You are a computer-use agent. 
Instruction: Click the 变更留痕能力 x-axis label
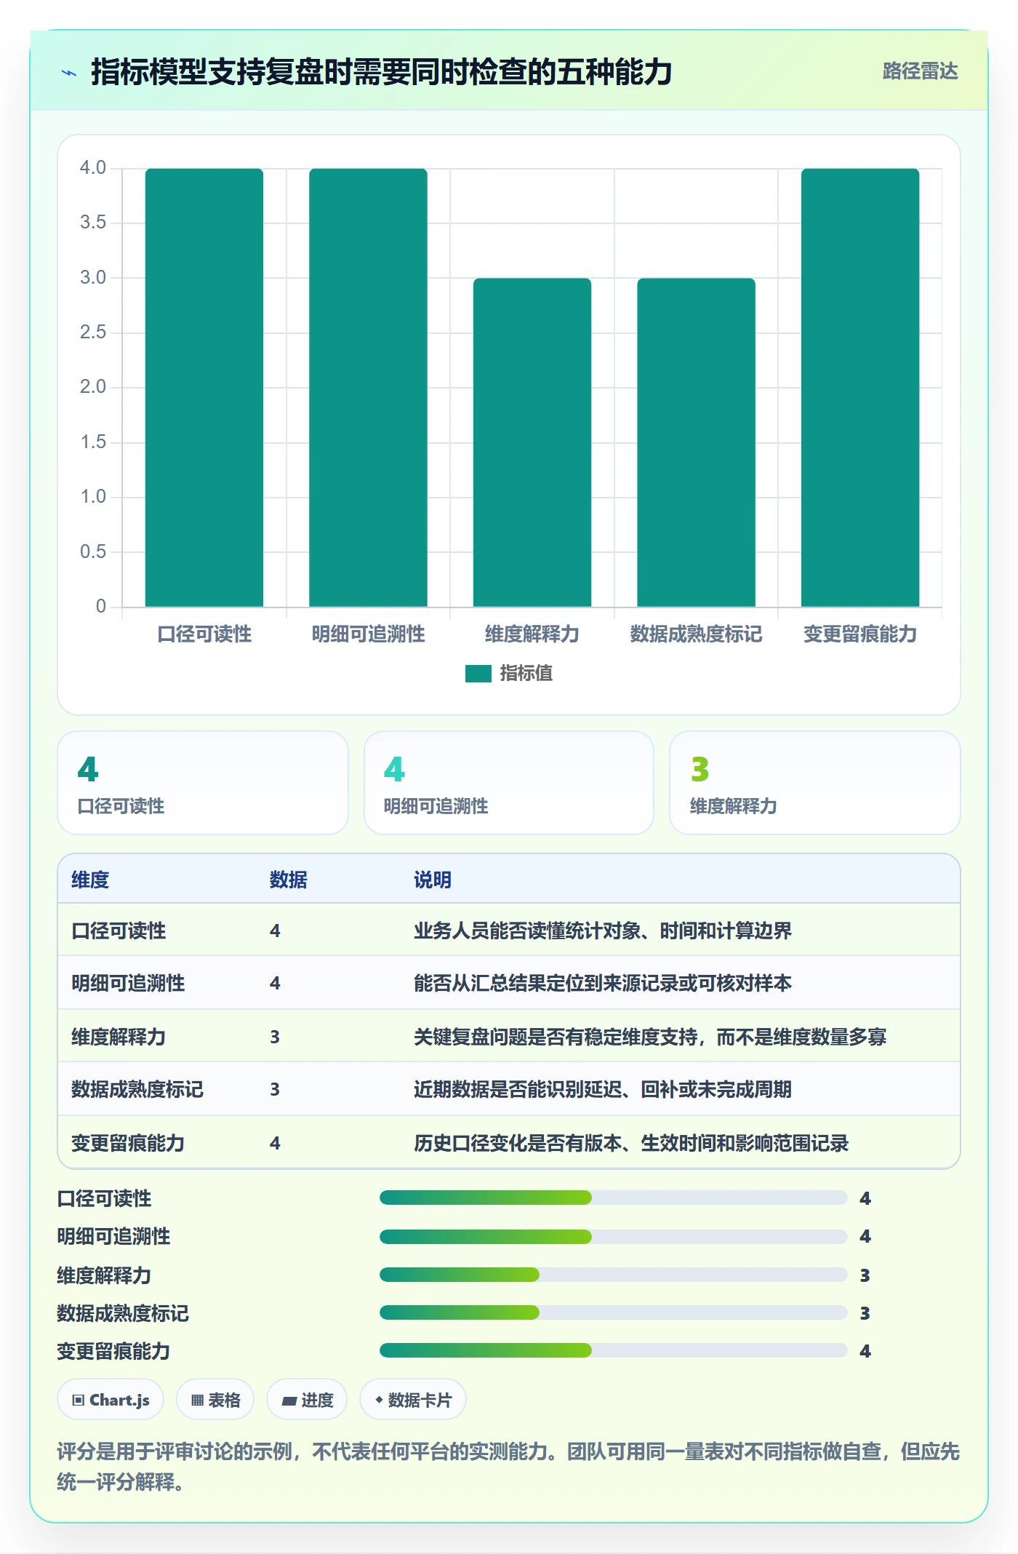tap(860, 634)
